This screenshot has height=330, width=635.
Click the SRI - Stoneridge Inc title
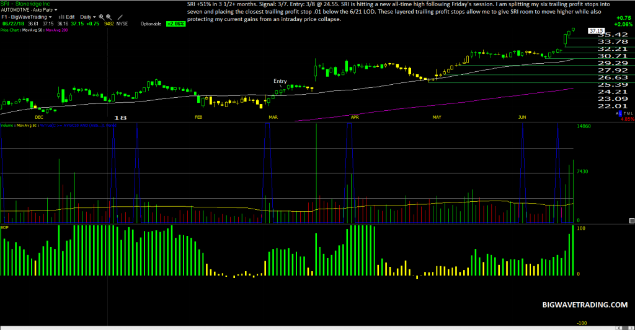(25, 4)
